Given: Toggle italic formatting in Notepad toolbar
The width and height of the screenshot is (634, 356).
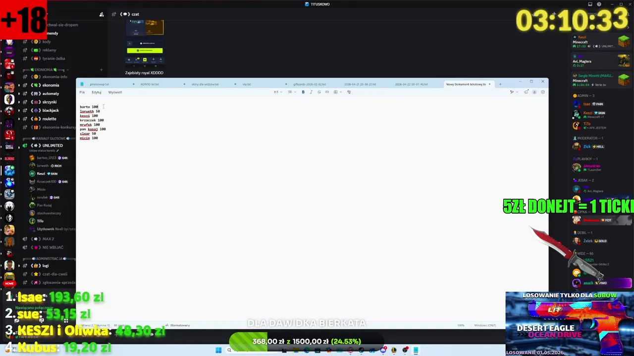Looking at the screenshot, I should pos(311,92).
